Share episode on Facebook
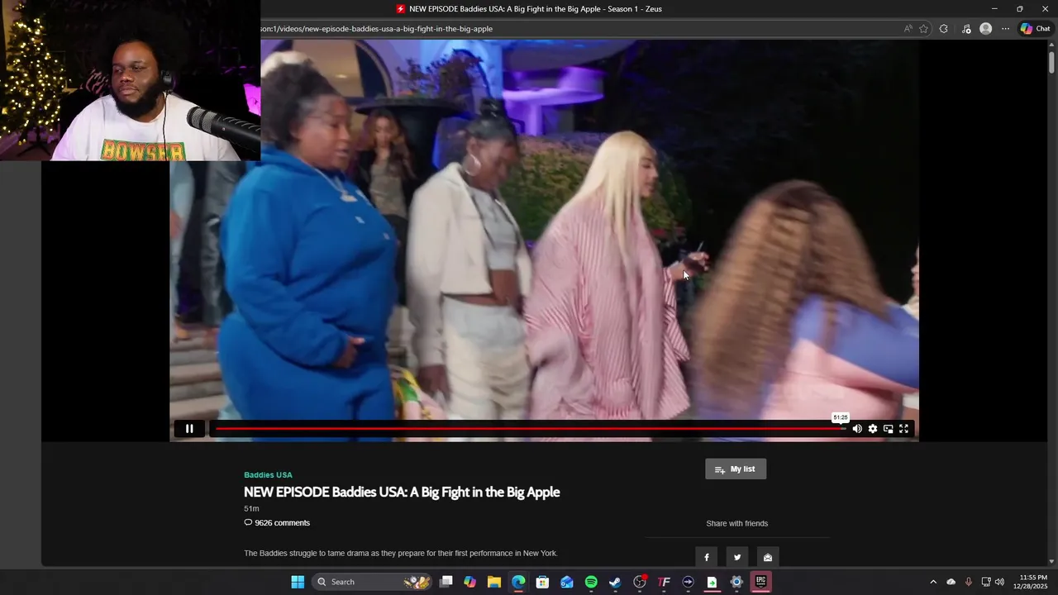The height and width of the screenshot is (595, 1058). (707, 558)
